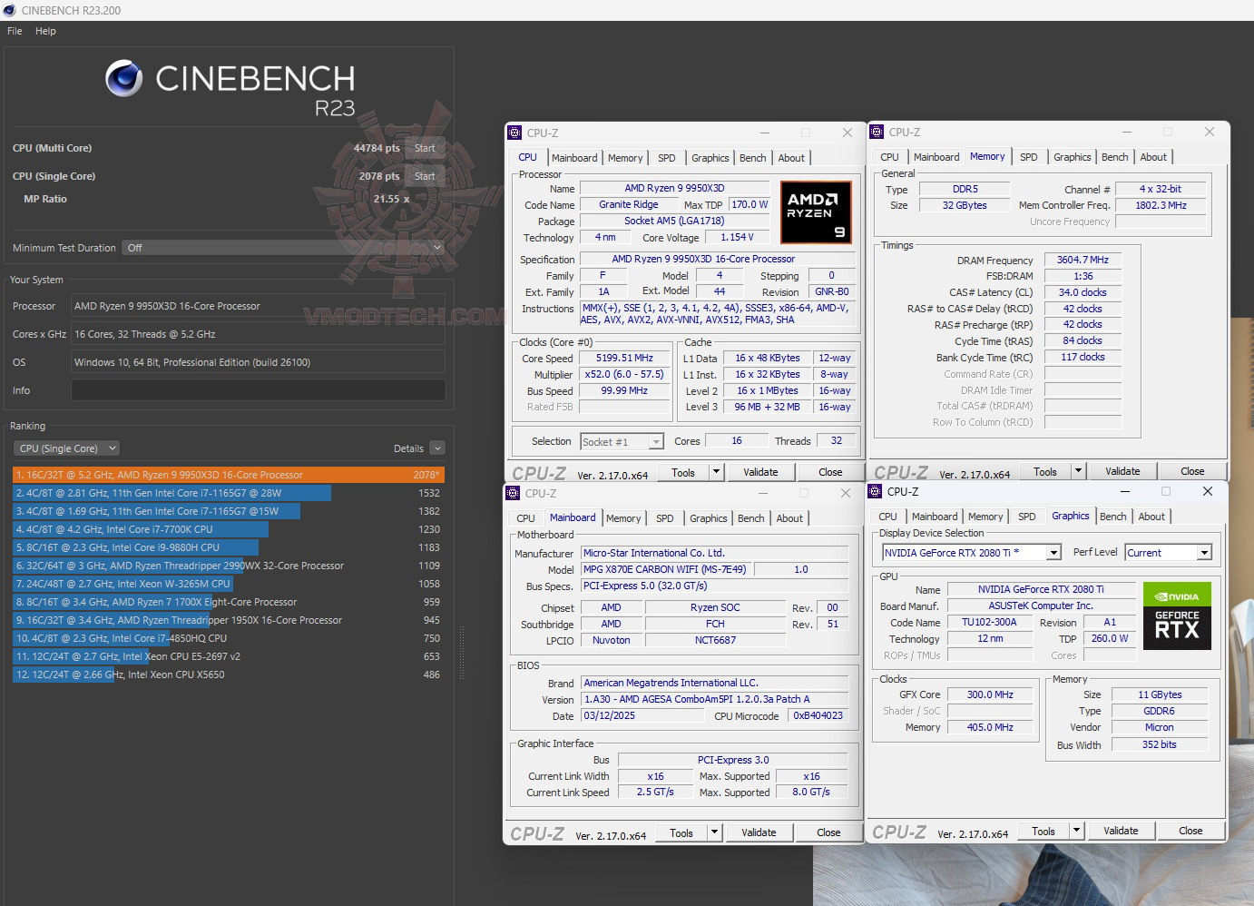Screen dimensions: 1254x906
Task: Click Validate in the CPU-Z window showing the Memory tab
Action: click(1122, 471)
